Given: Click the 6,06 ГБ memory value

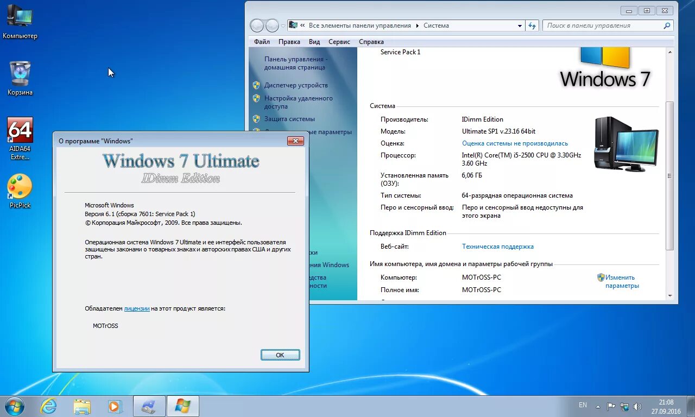Looking at the screenshot, I should [472, 175].
